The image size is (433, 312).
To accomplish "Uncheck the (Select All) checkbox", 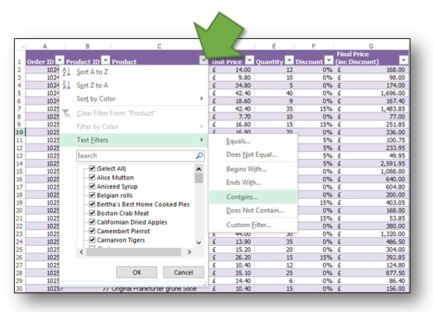I will (x=92, y=168).
